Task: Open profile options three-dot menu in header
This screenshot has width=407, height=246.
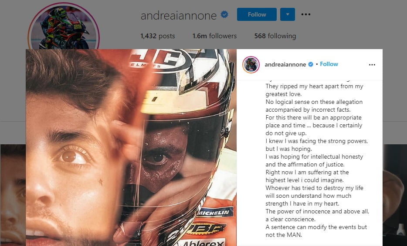Action: [306, 14]
